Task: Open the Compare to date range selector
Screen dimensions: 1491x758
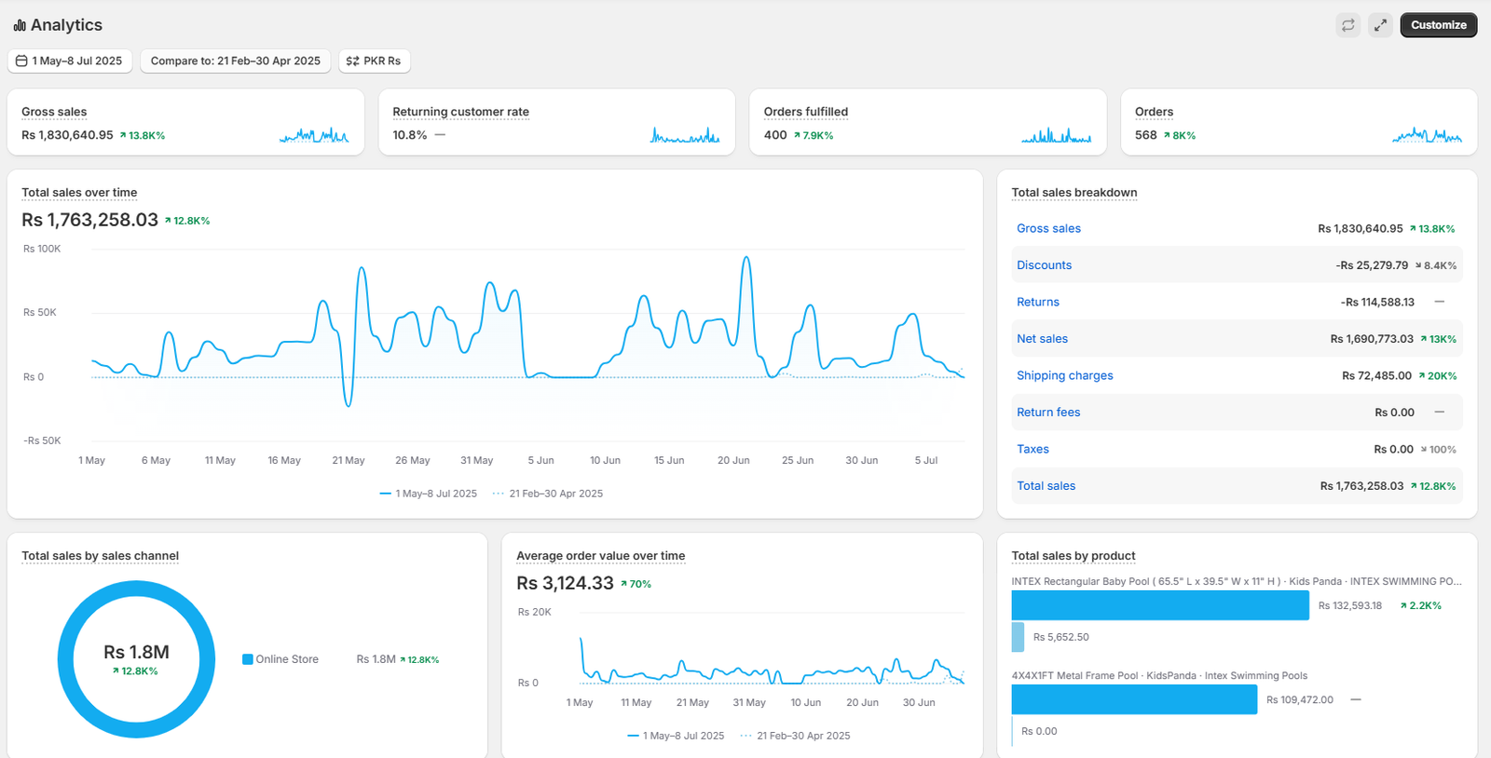Action: 236,61
